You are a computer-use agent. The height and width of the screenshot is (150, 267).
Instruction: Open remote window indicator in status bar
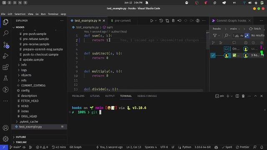(4, 147)
